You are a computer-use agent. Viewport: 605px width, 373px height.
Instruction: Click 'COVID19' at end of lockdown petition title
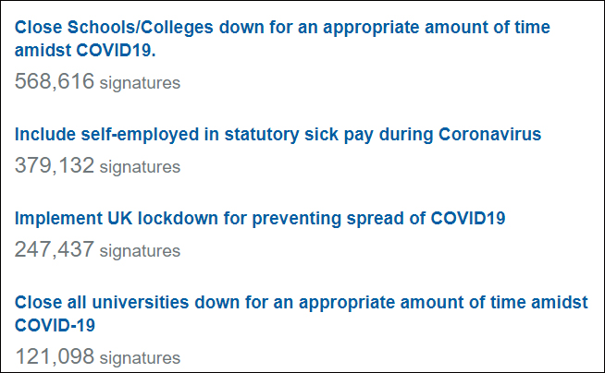tap(468, 218)
